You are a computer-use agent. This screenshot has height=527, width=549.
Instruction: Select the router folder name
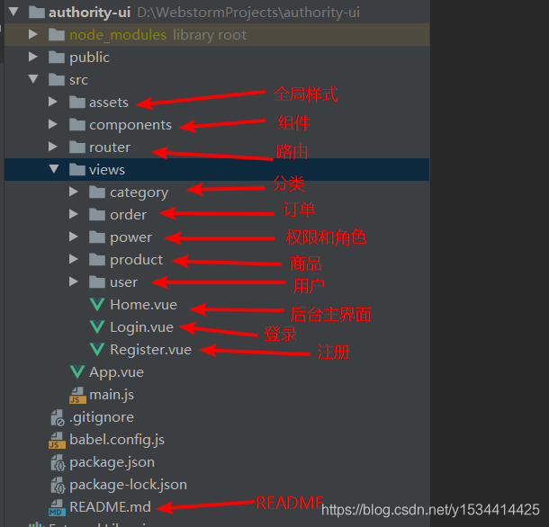click(110, 147)
